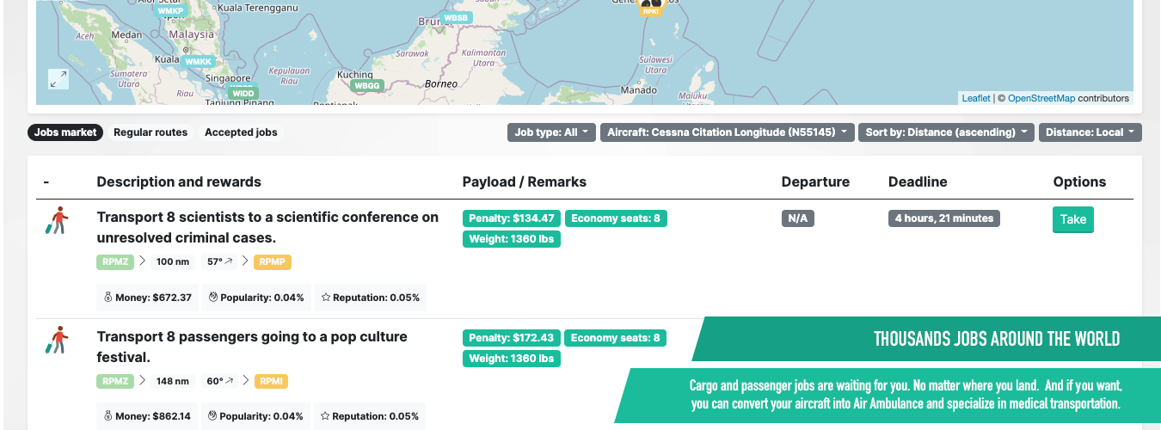Click the WBGG airport marker near Kuching
The width and height of the screenshot is (1161, 430).
[367, 86]
